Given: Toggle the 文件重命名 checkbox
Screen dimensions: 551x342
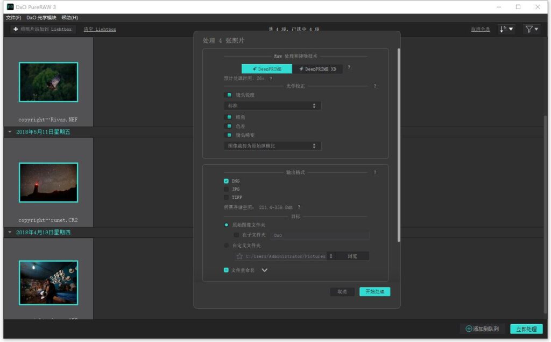Looking at the screenshot, I should click(227, 270).
